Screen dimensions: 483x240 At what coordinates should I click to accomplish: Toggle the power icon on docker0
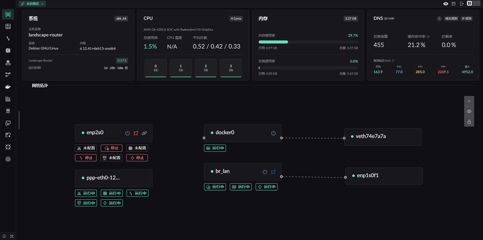click(273, 133)
